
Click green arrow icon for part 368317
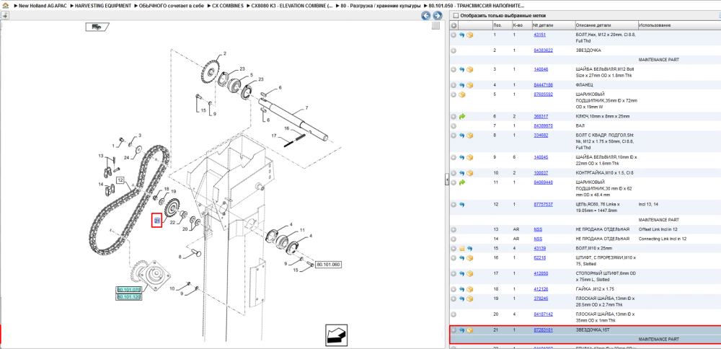(462, 117)
